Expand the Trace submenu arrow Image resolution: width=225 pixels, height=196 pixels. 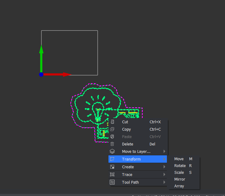164,174
